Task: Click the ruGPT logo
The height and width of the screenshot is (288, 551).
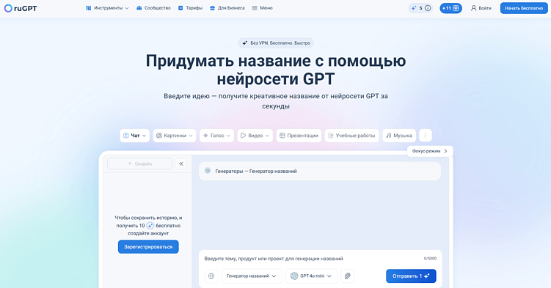Action: [21, 8]
